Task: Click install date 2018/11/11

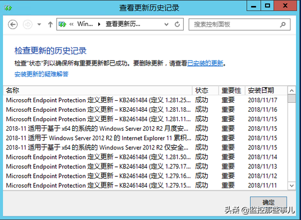Action: pyautogui.click(x=262, y=185)
